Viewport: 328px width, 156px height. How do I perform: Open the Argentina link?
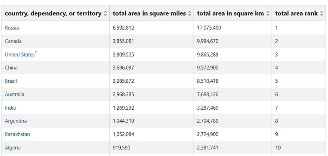pos(16,121)
